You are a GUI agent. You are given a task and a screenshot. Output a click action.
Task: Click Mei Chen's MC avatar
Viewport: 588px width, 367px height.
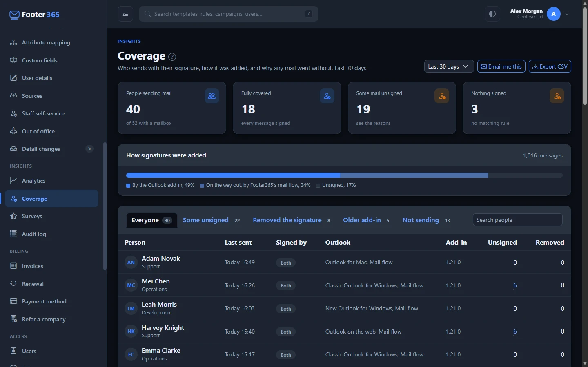click(x=131, y=285)
